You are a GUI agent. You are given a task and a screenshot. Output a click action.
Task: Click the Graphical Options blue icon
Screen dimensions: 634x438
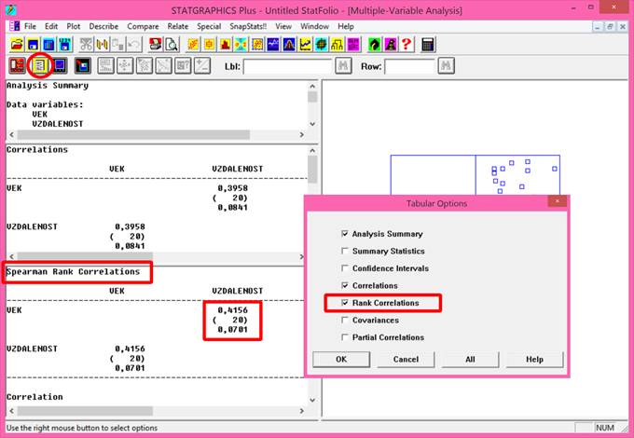coord(61,66)
